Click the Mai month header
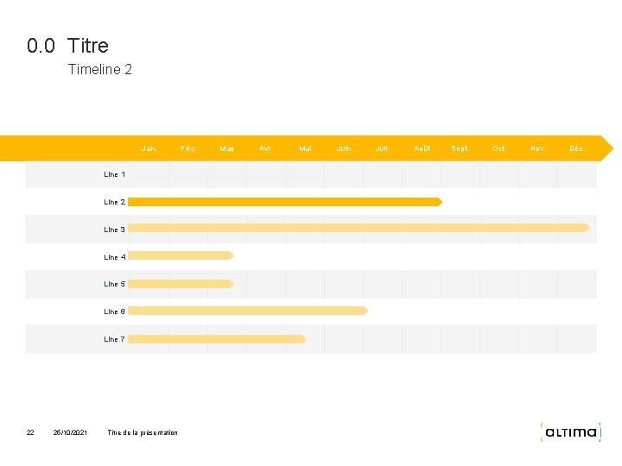 (305, 148)
